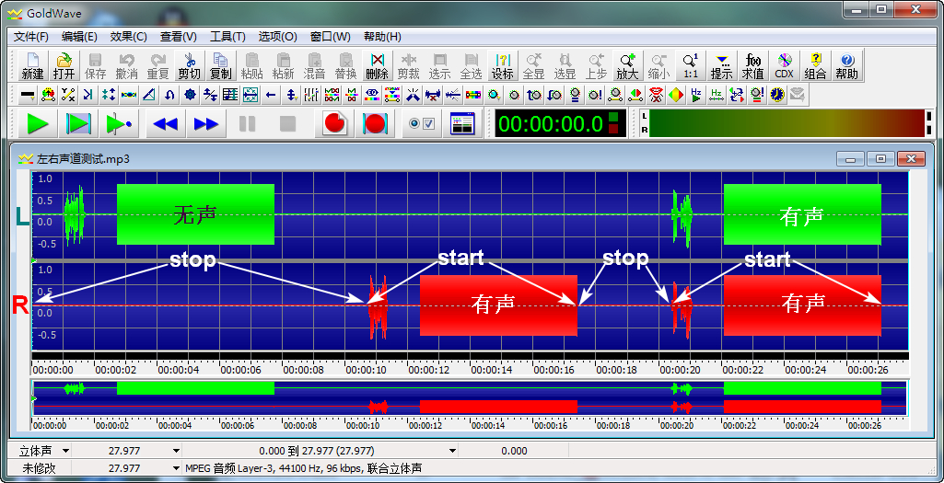944x483 pixels.
Task: Click the 删除 delete icon
Action: point(377,65)
